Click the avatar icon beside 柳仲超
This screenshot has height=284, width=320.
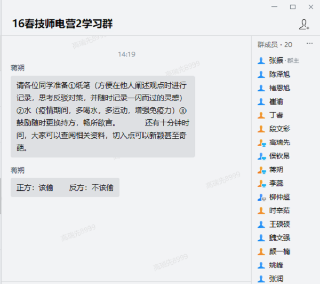[261, 197]
